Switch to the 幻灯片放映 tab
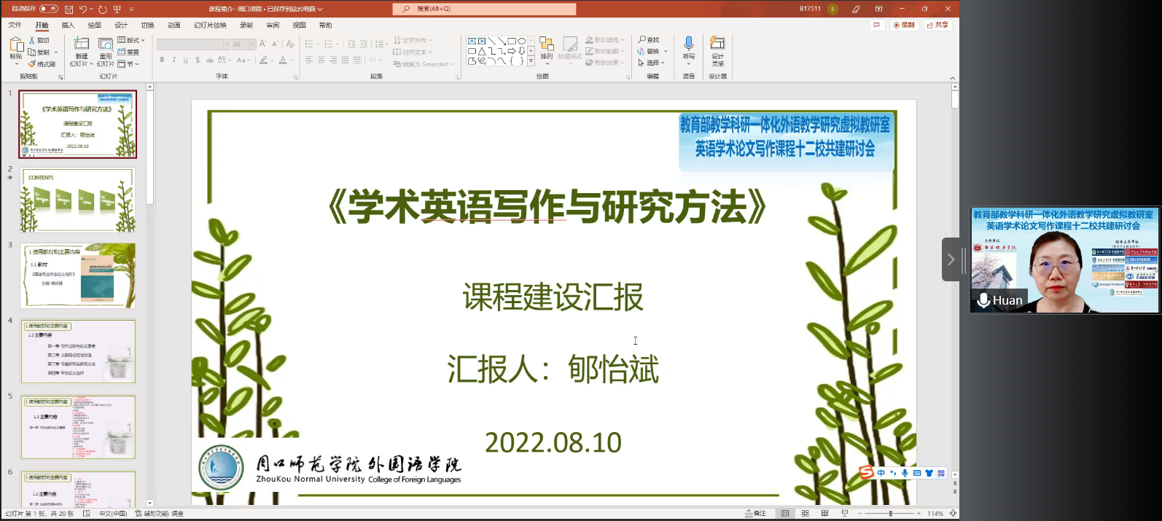This screenshot has width=1162, height=521. coord(210,26)
